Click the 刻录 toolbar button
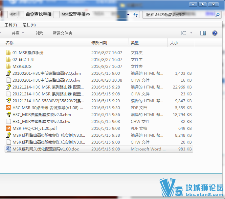Screen dimensions: 225x199 coord(39,33)
